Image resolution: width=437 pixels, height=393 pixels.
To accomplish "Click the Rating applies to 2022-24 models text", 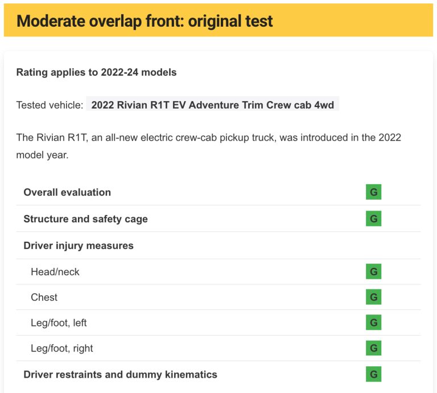I will (96, 72).
